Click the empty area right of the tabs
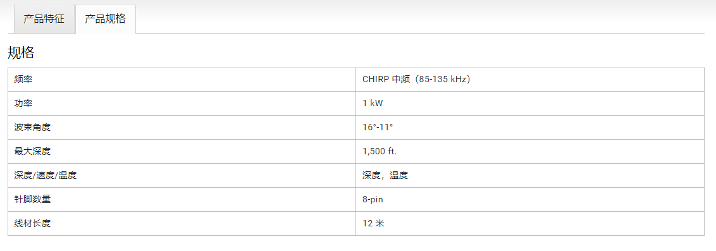 coord(420,19)
